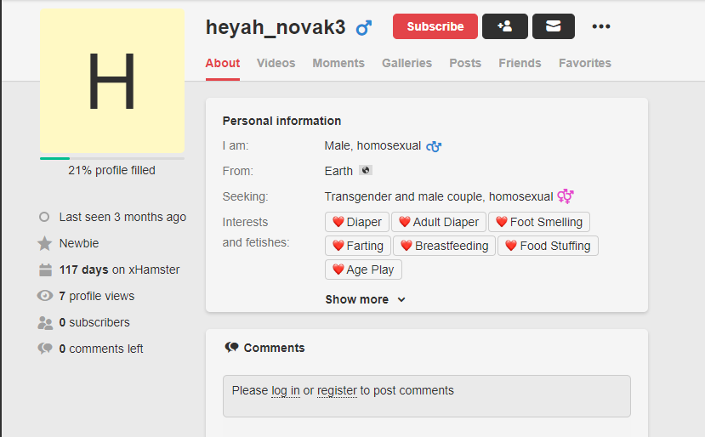The width and height of the screenshot is (705, 437).
Task: Click the pink seeking gender symbol icon
Action: [566, 196]
